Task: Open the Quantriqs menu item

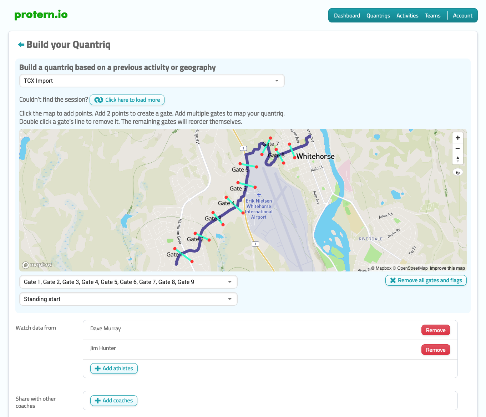Action: click(378, 16)
